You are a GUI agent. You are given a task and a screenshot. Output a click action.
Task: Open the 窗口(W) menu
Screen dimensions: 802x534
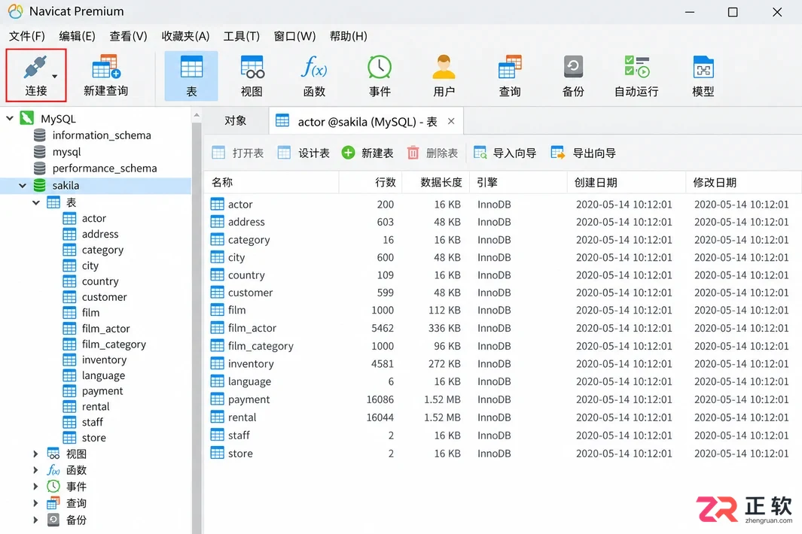(294, 36)
